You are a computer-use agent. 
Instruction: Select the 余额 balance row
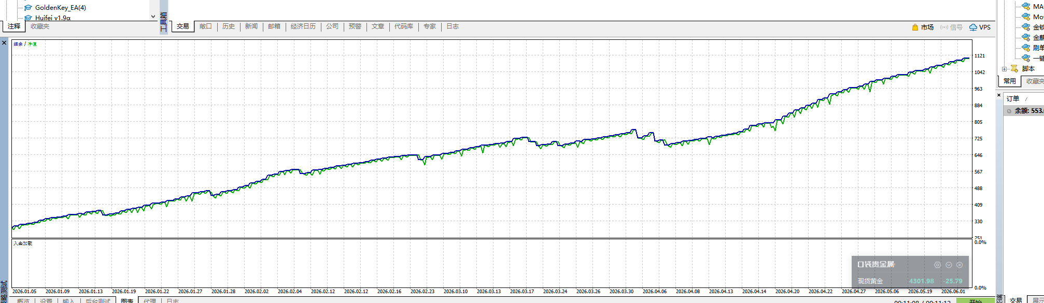coord(1024,111)
